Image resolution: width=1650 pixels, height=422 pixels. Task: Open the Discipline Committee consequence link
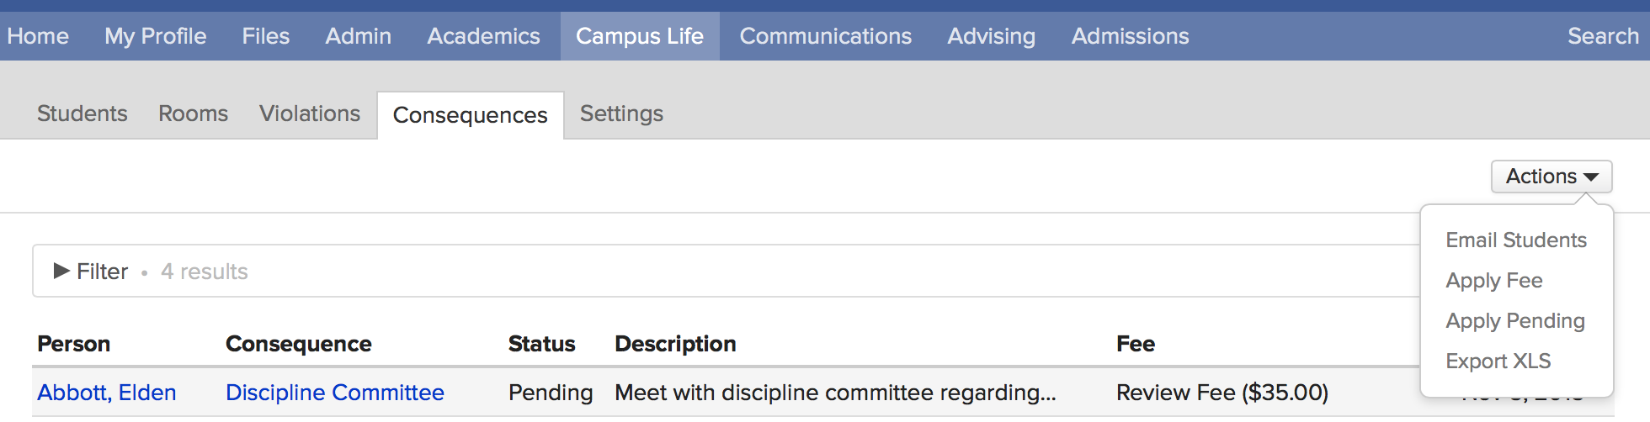click(335, 393)
